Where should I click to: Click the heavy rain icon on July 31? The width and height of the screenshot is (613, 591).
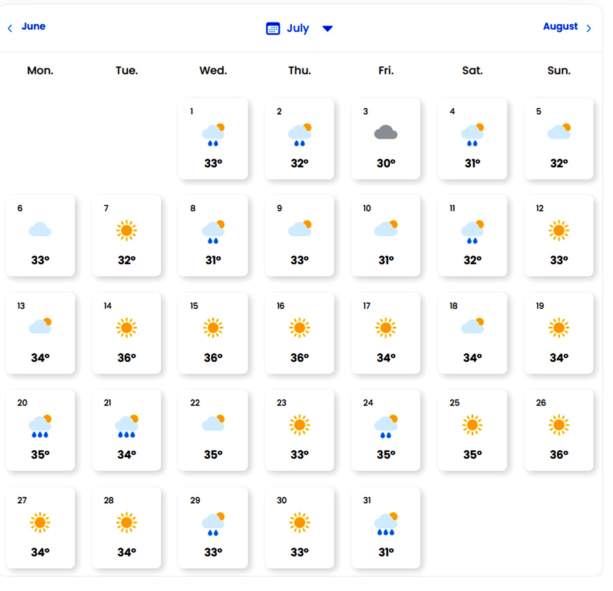click(x=386, y=523)
